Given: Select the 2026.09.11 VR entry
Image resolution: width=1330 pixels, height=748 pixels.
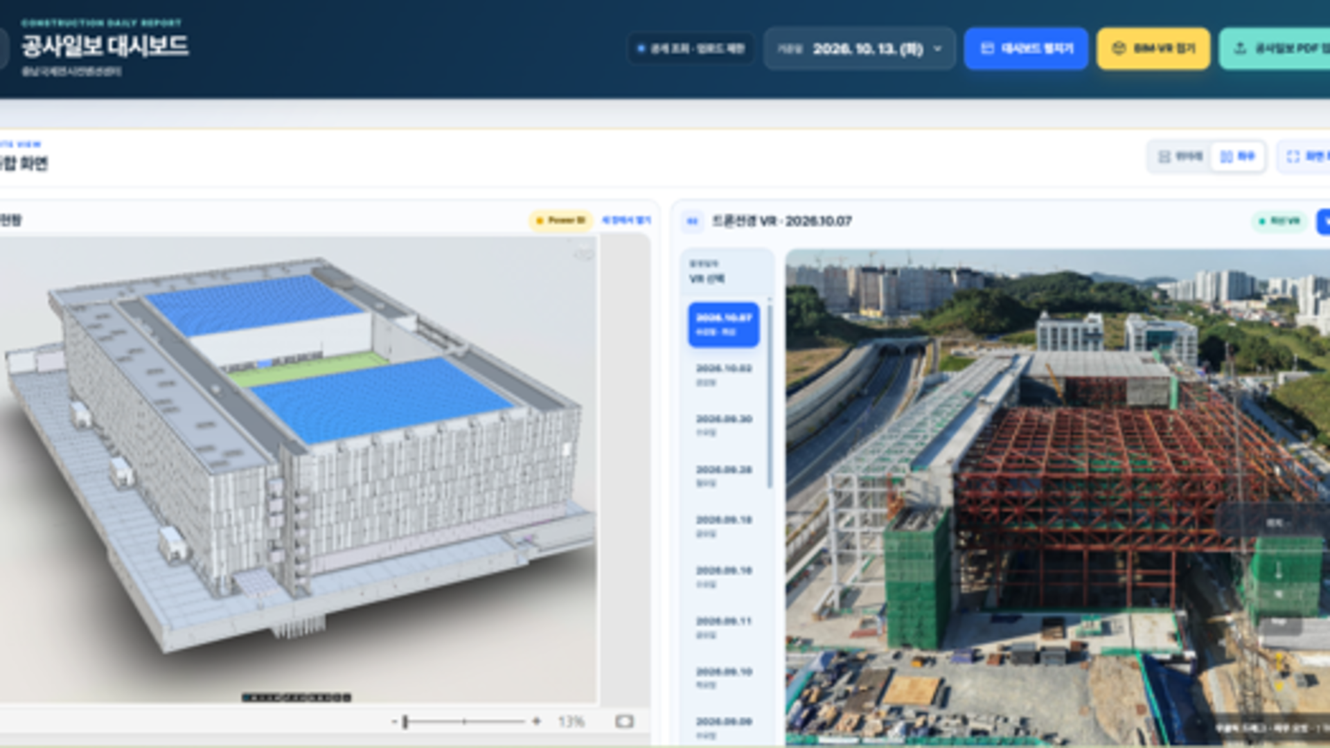Looking at the screenshot, I should [x=723, y=627].
